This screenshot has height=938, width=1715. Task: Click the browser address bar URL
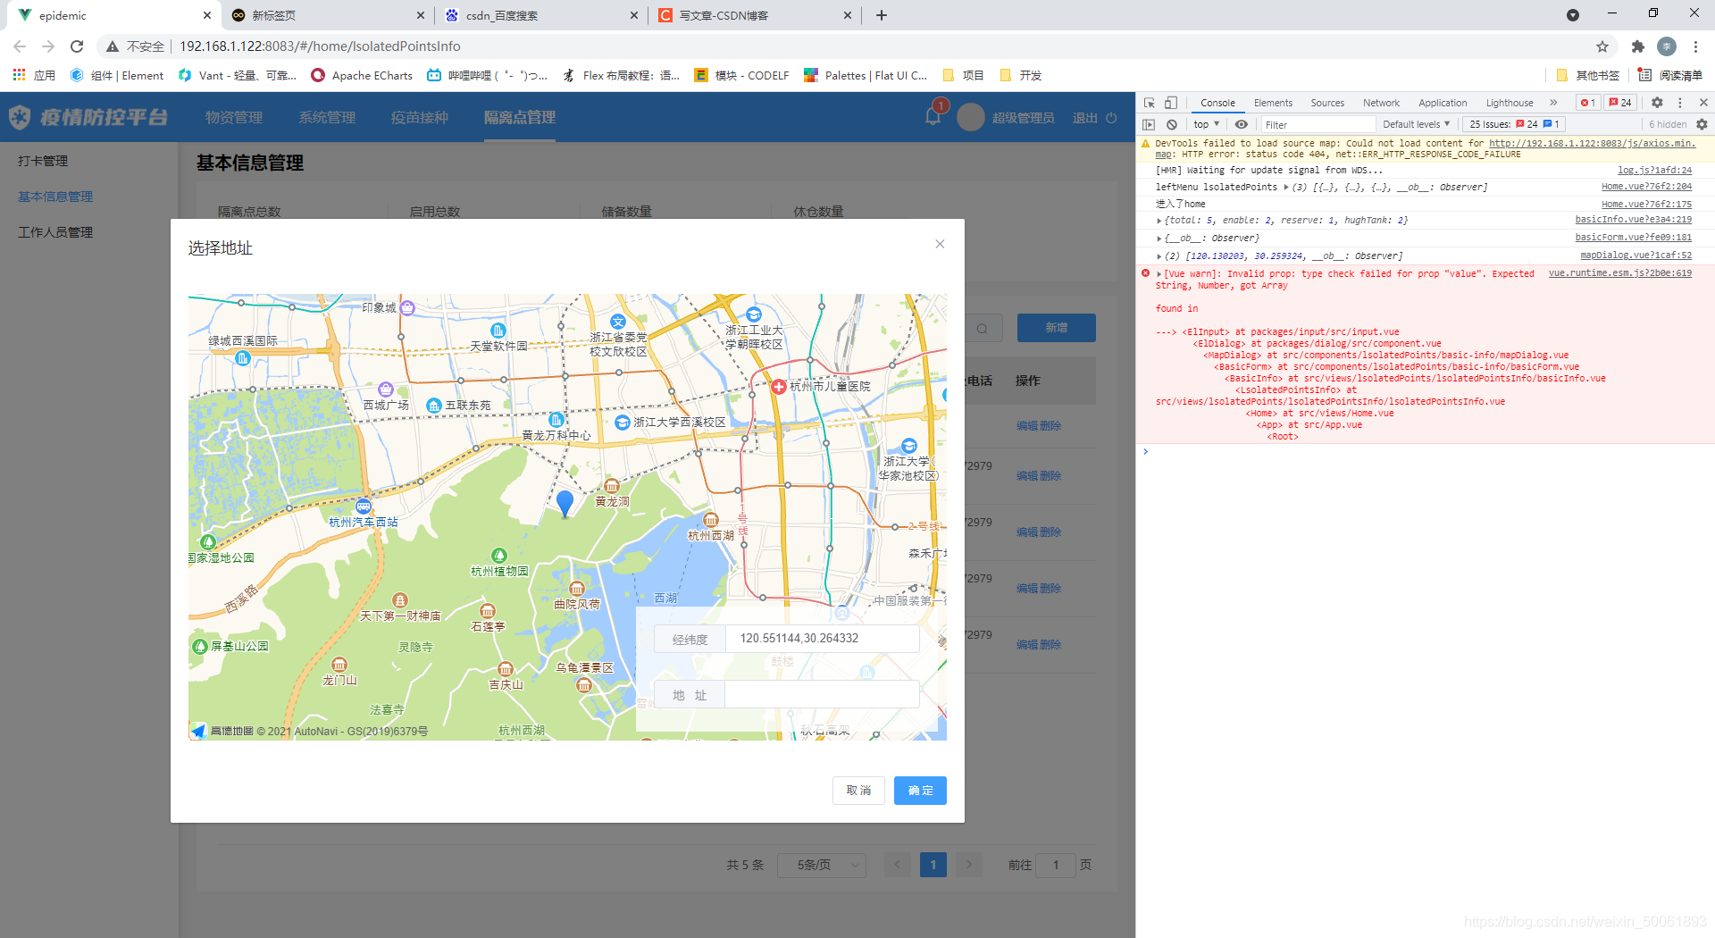[320, 46]
